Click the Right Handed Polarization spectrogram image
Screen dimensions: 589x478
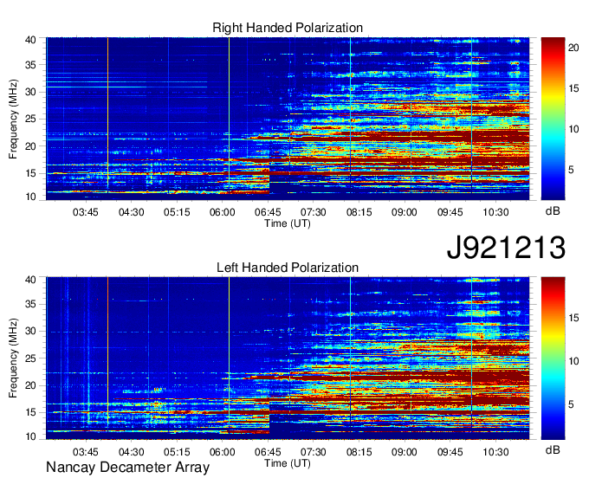click(288, 119)
